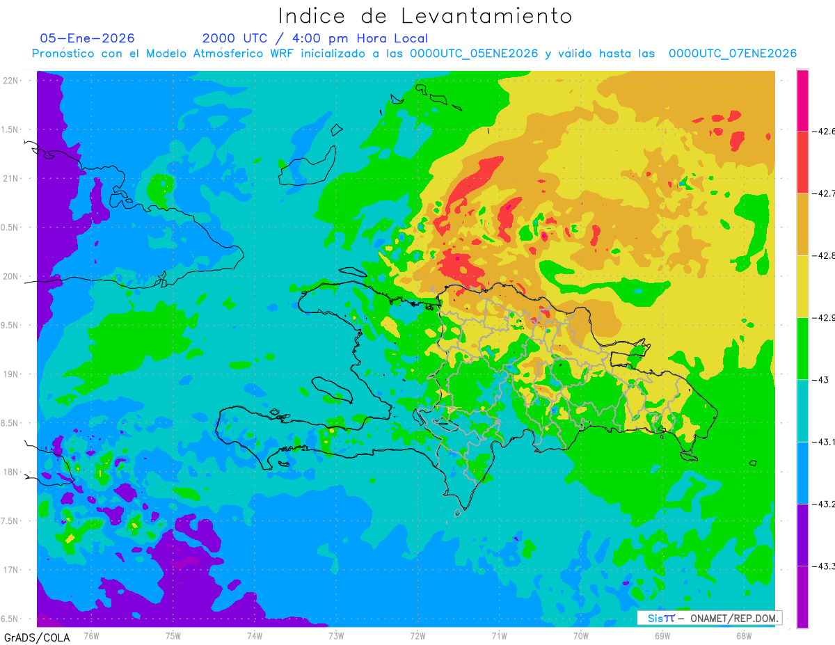Click the '72W' longitude label
Image resolution: width=835 pixels, height=645 pixels.
tap(417, 635)
